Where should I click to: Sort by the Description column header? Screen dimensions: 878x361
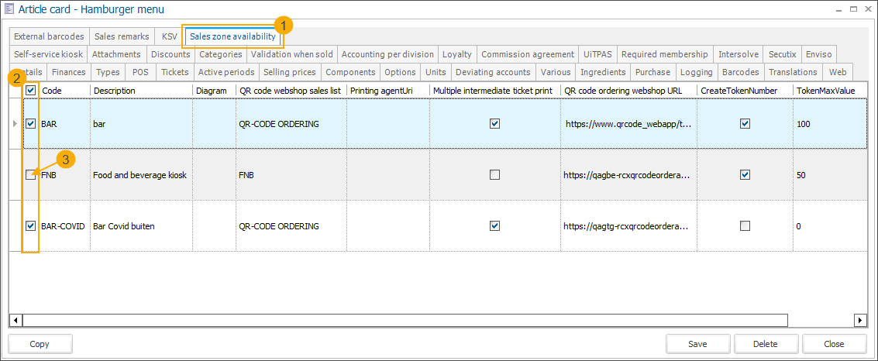140,91
